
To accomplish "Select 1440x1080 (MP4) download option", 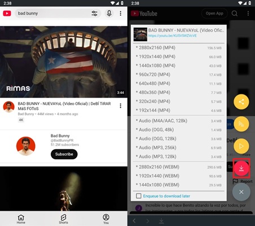I will [x=179, y=66].
